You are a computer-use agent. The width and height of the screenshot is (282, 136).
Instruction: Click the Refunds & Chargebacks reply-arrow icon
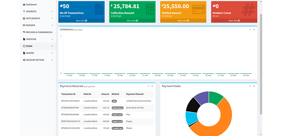coord(24,32)
